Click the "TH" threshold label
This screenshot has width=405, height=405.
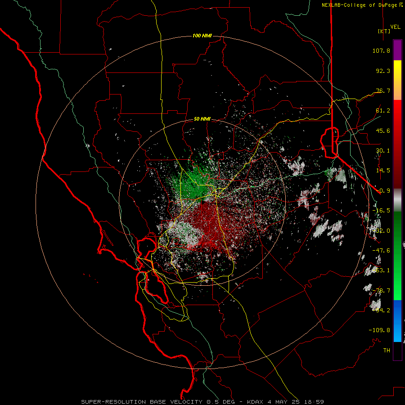point(387,351)
